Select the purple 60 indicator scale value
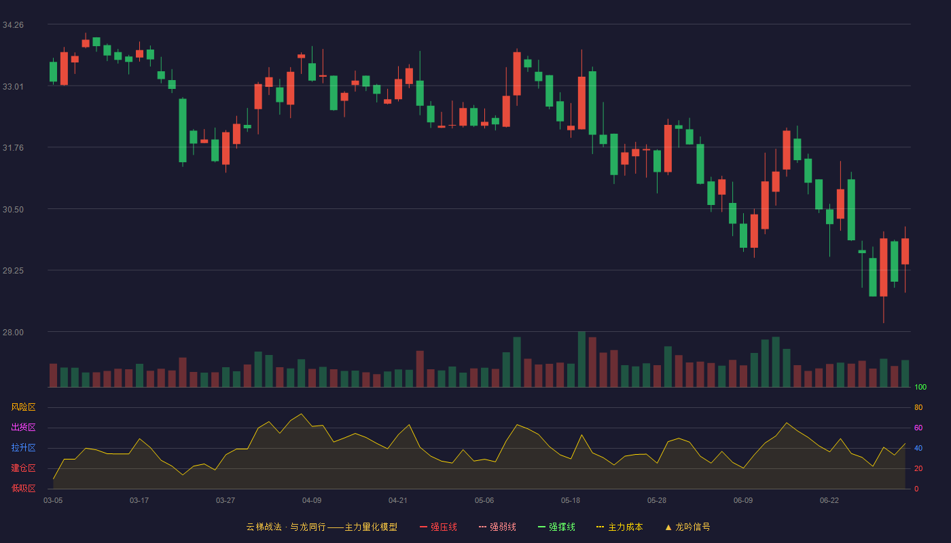Screen dimensions: 951x543 click(x=918, y=428)
